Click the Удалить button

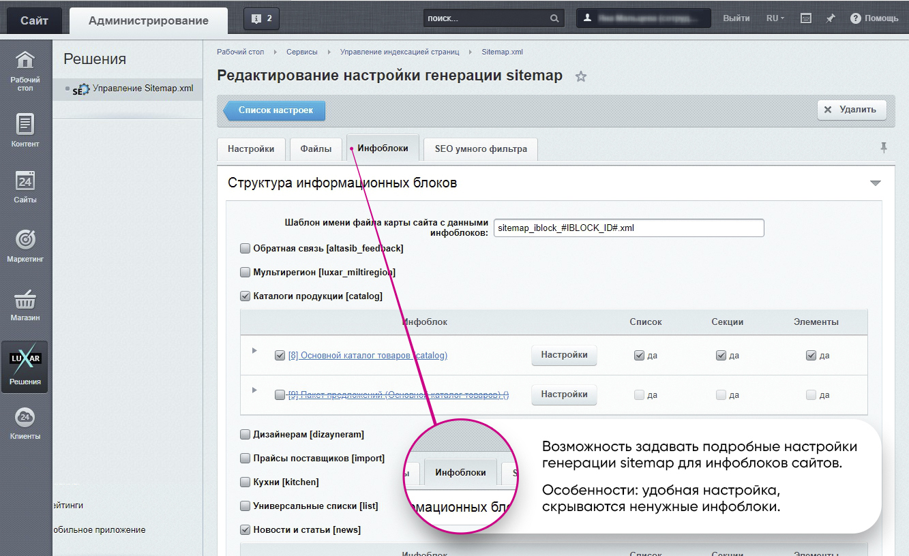[852, 110]
